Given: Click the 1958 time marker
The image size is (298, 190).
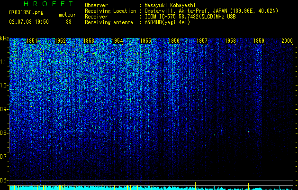Looking at the screenshot, I should coord(230,41).
